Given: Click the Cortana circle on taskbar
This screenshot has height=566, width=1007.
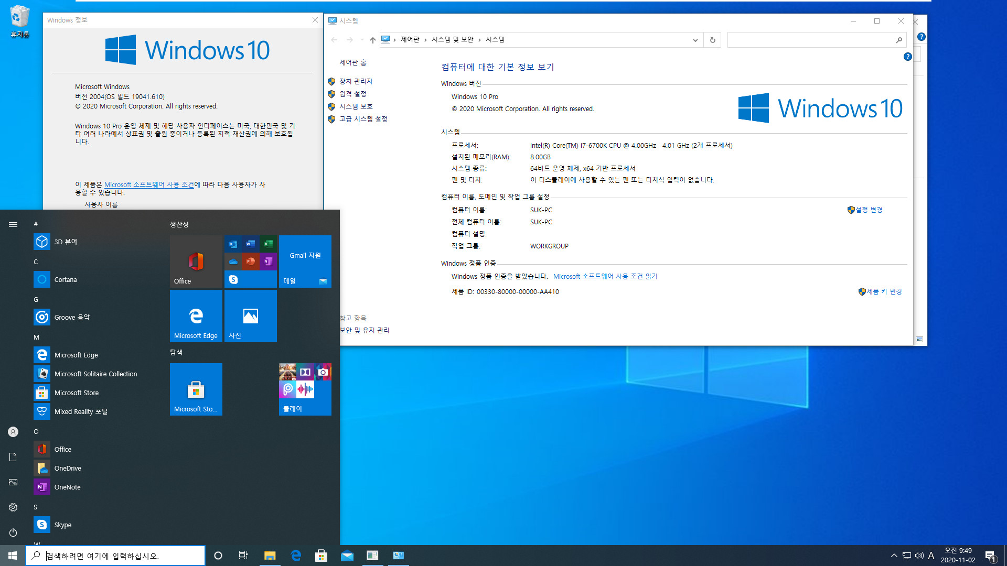Looking at the screenshot, I should click(218, 556).
